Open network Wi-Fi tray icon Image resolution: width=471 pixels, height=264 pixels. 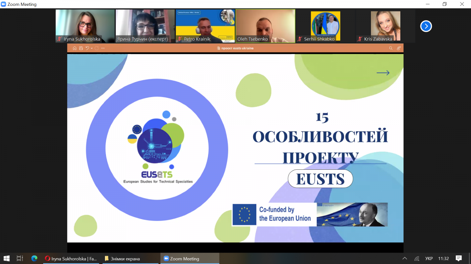click(417, 259)
